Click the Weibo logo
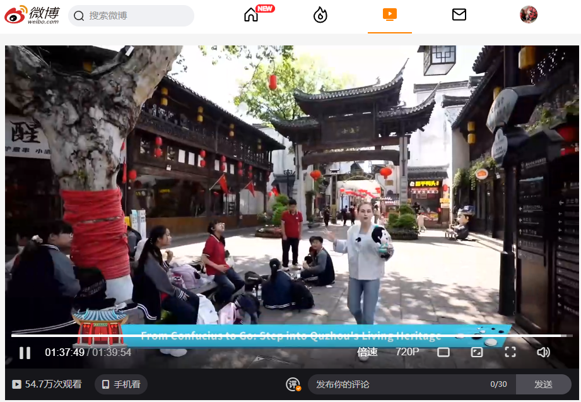Viewport: 581px width, 402px height. tap(33, 15)
